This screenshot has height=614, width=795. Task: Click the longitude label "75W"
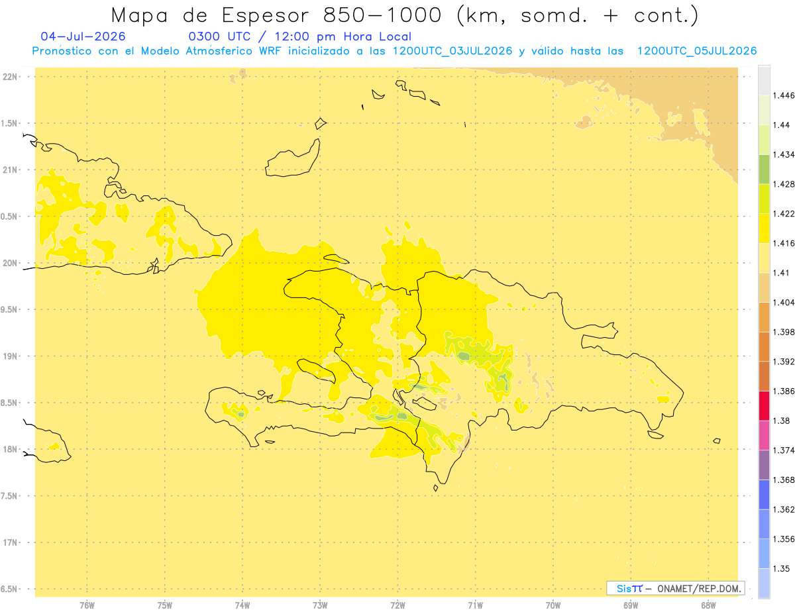pos(164,605)
